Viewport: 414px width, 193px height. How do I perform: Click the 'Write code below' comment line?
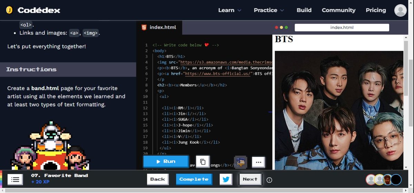[186, 45]
